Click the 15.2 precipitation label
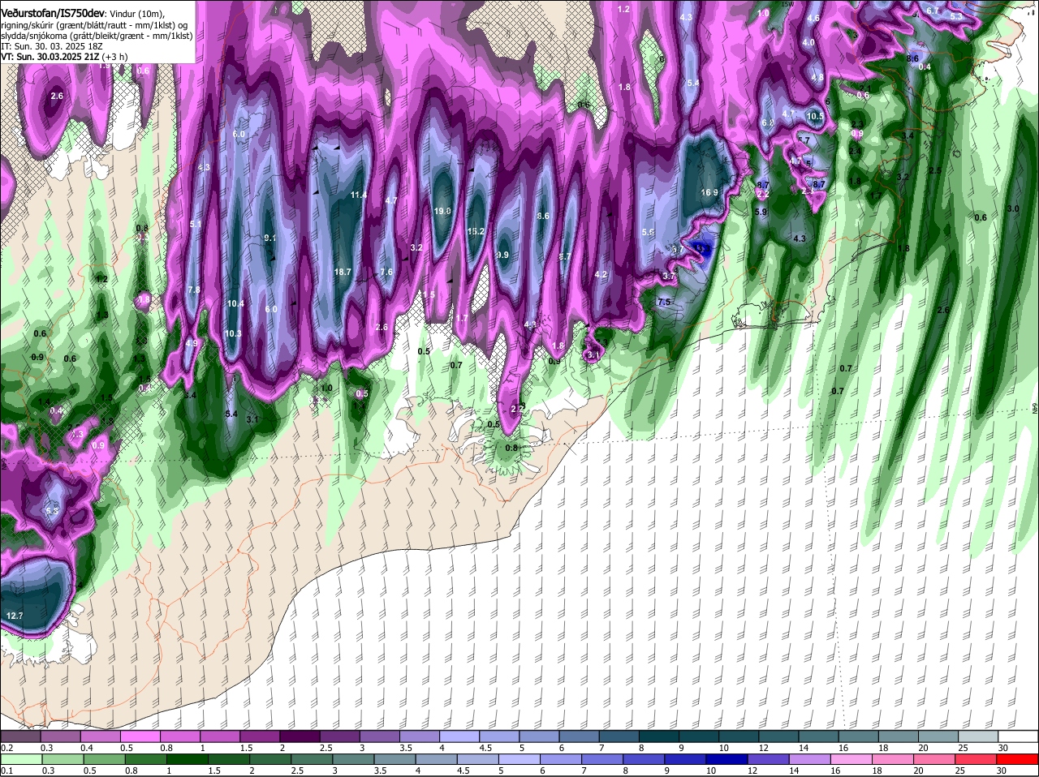The height and width of the screenshot is (777, 1039). pos(476,231)
